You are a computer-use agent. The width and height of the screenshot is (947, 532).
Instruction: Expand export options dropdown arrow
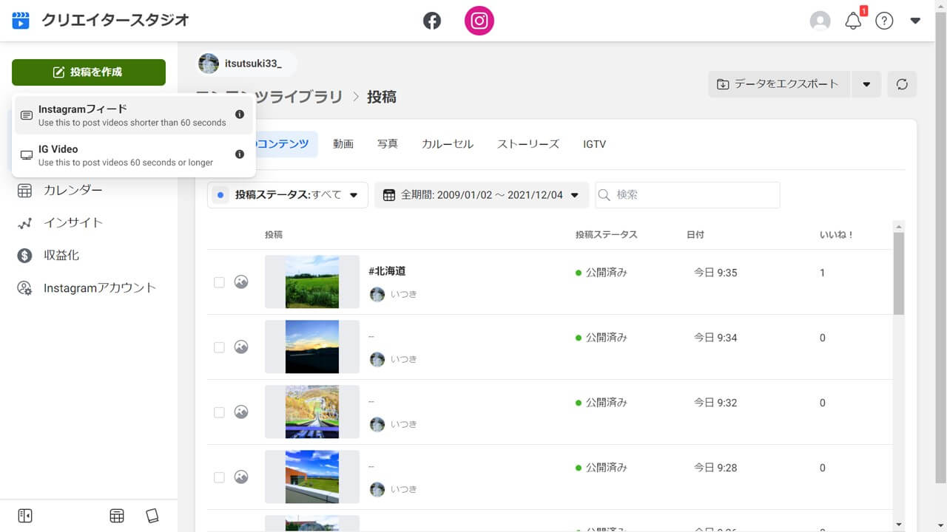pos(866,84)
